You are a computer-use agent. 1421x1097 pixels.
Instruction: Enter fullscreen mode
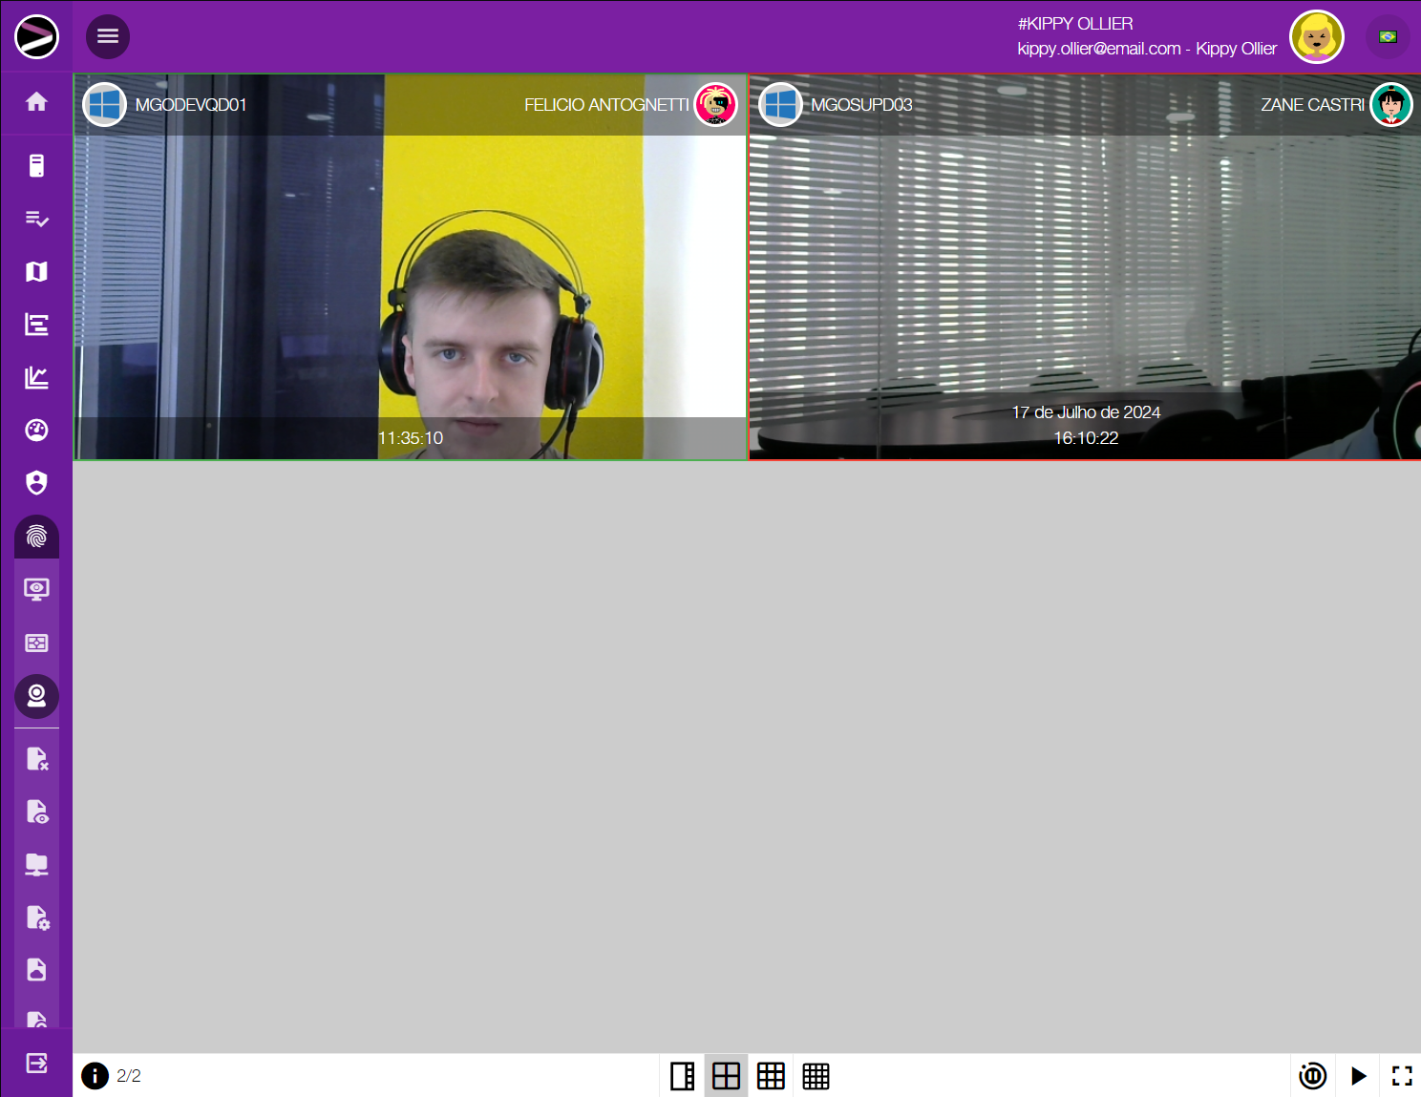tap(1401, 1076)
